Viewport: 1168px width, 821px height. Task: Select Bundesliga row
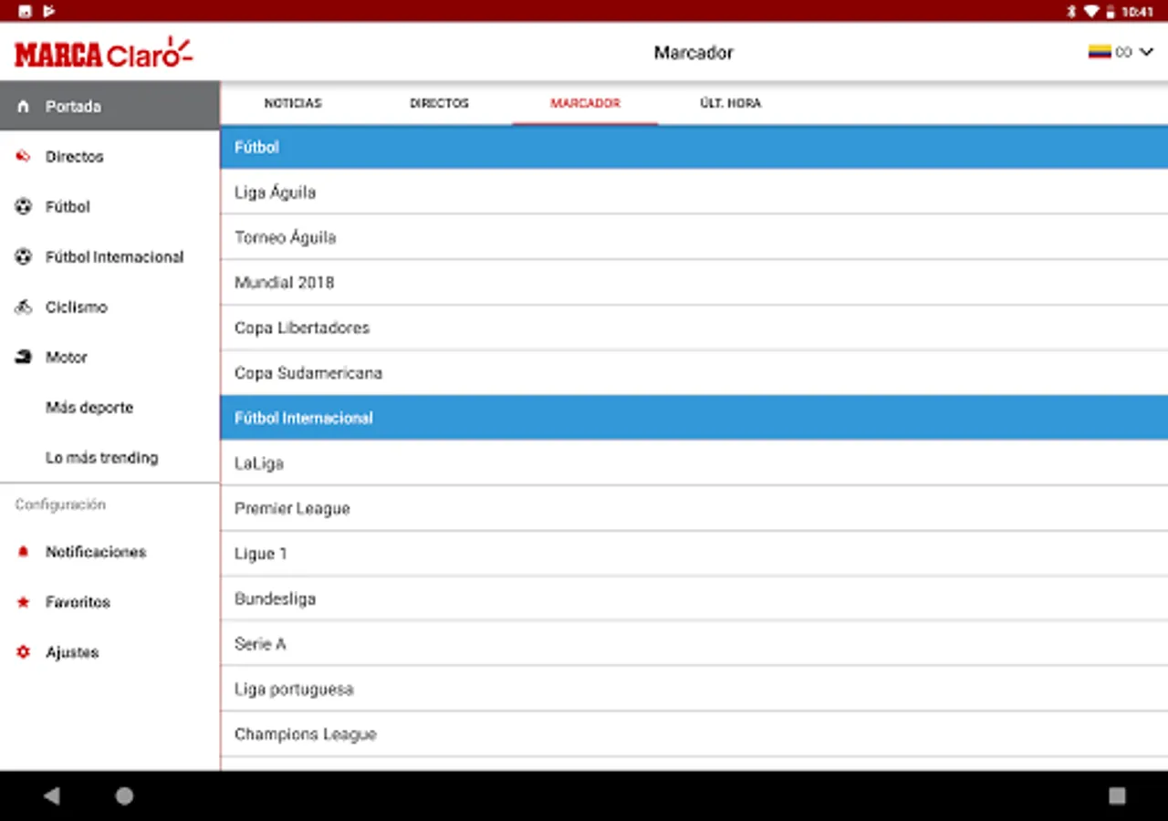click(x=694, y=598)
